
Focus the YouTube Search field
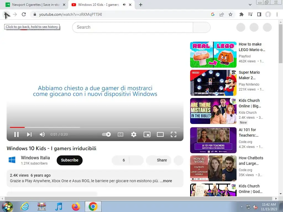(x=133, y=27)
